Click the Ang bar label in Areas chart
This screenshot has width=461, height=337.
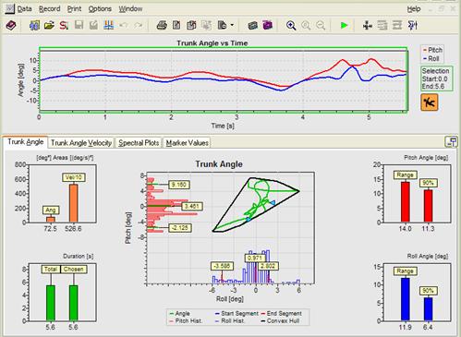coord(51,211)
